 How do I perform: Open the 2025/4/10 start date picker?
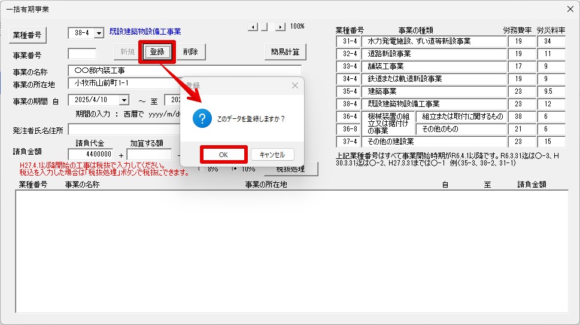tap(124, 100)
